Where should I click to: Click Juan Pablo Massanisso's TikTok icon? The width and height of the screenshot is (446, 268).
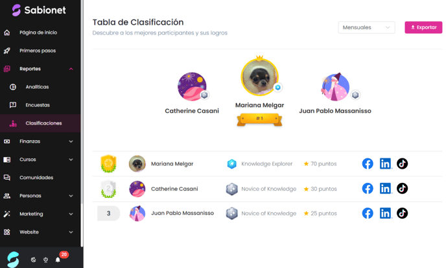tap(402, 213)
